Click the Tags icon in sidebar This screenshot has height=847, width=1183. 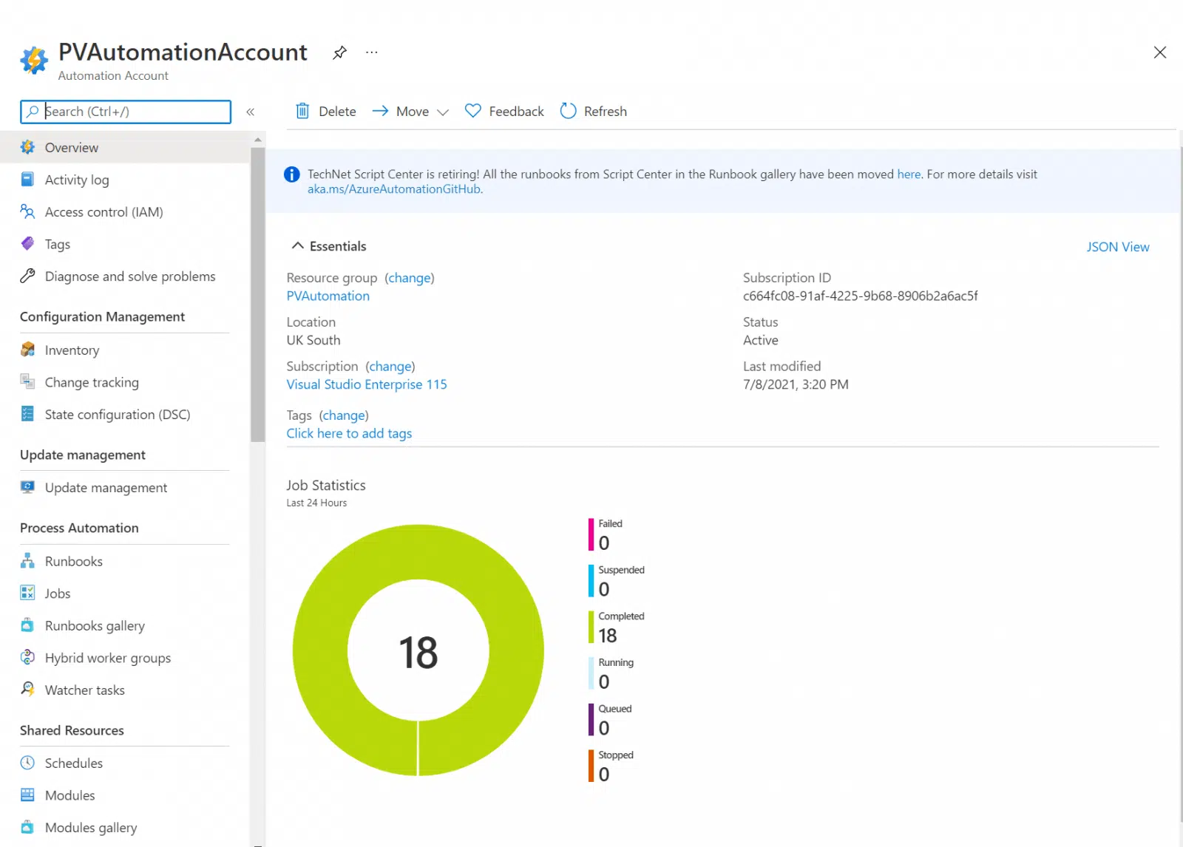(x=27, y=244)
